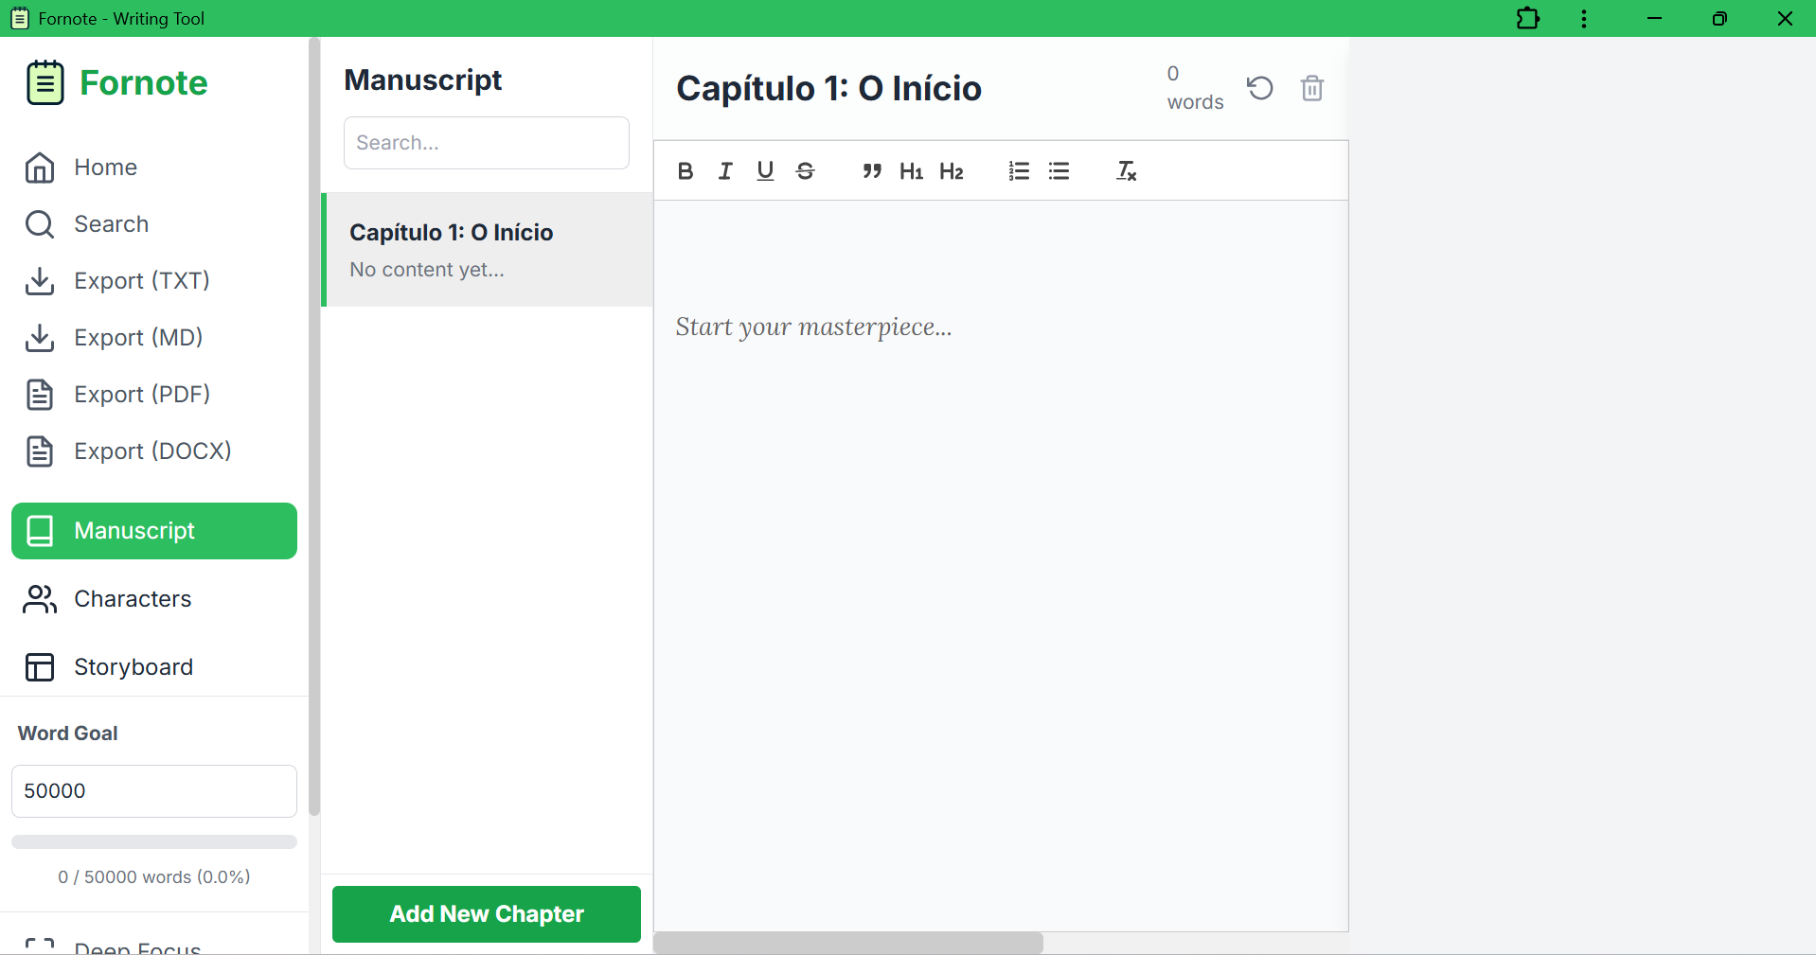Delete the chapter with trash icon
This screenshot has width=1816, height=955.
[1312, 88]
